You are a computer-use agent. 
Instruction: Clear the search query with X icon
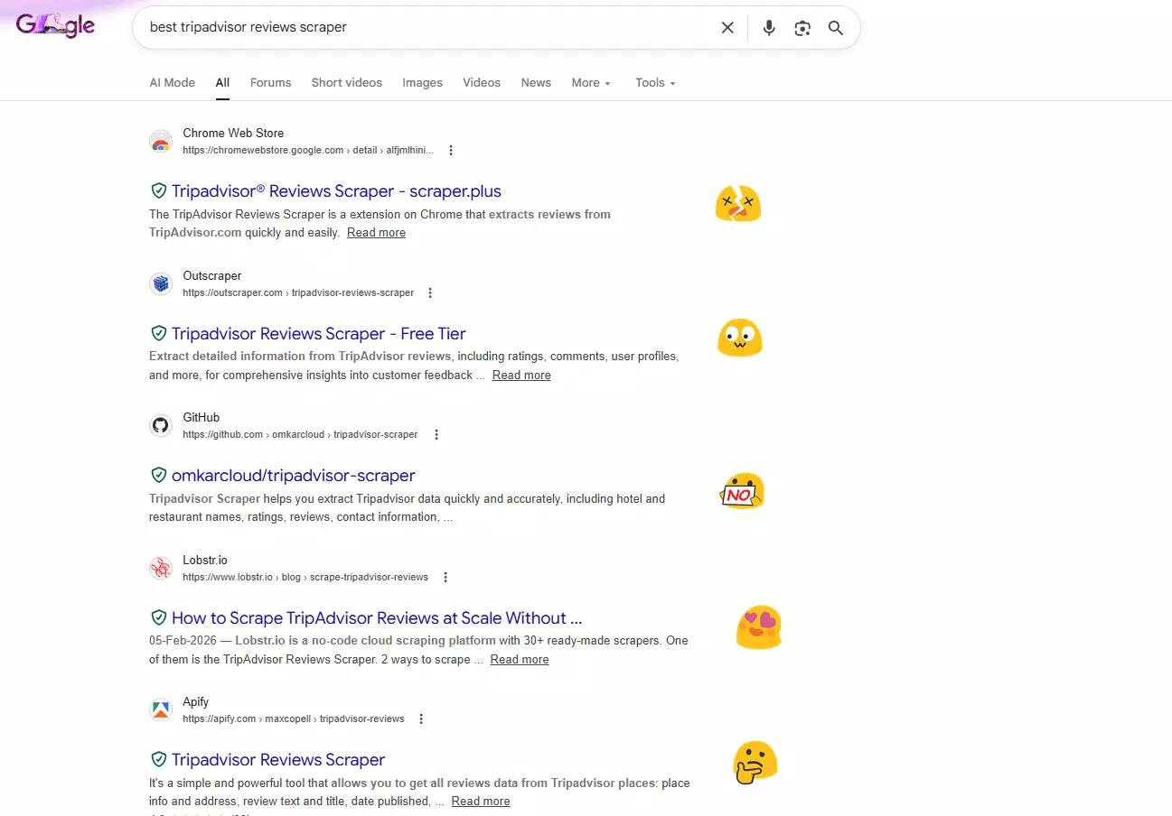coord(727,28)
